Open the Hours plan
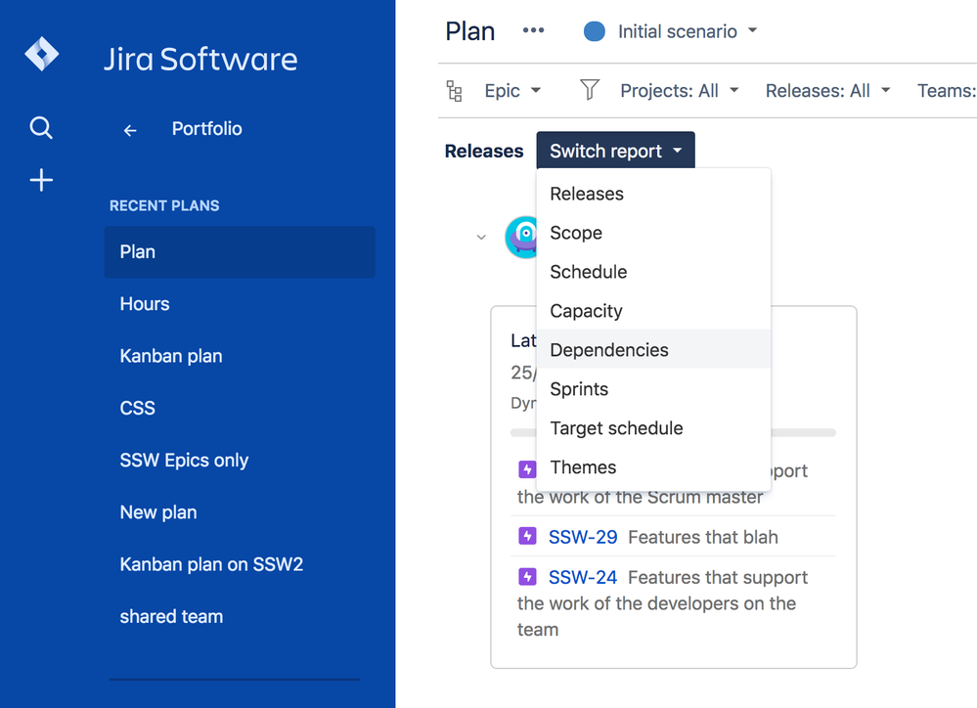Screen dimensions: 977x708 [x=240, y=304]
